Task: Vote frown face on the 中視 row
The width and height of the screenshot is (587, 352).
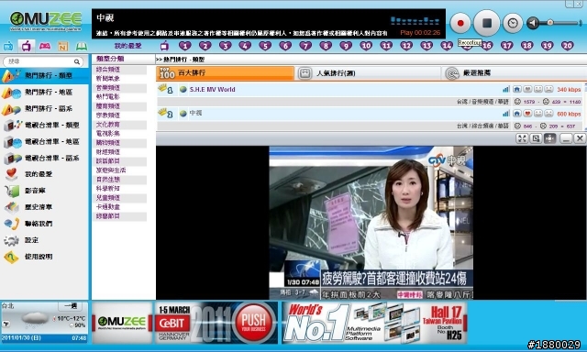Action: click(548, 114)
